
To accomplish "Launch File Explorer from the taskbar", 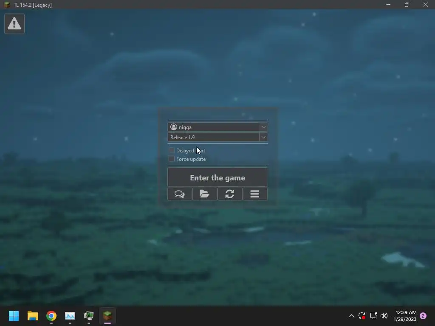I will (x=32, y=316).
